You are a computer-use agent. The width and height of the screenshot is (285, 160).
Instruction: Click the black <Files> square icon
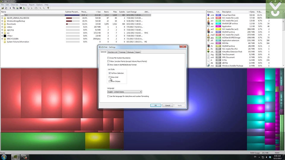(5, 36)
